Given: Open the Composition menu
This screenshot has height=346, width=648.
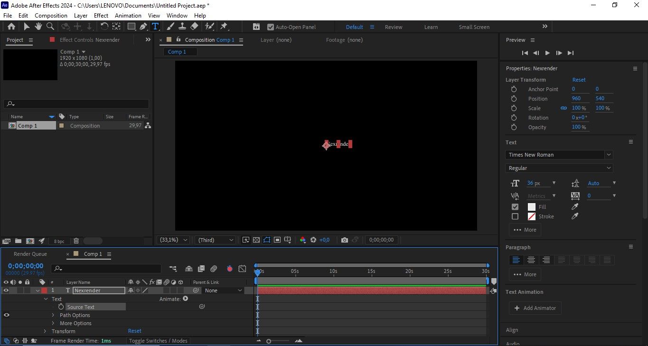Looking at the screenshot, I should pos(51,15).
